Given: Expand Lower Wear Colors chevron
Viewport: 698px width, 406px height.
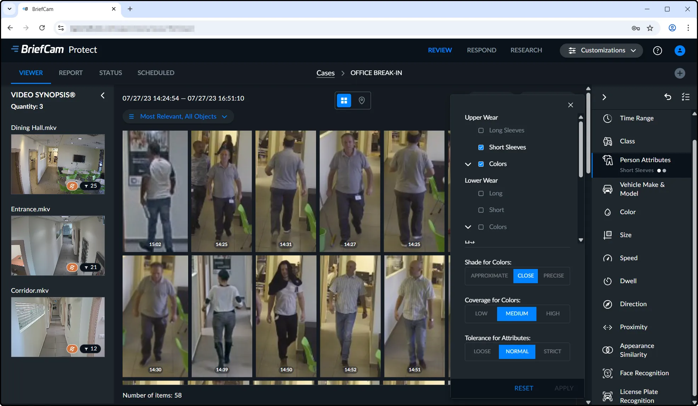Looking at the screenshot, I should click(468, 227).
